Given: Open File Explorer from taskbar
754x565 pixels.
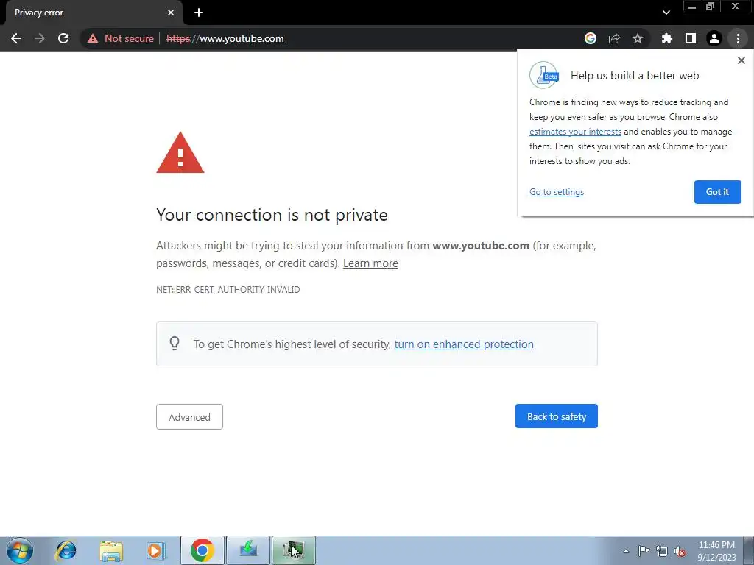Looking at the screenshot, I should (111, 550).
